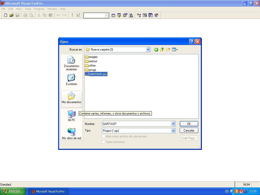Select the progs folder
The height and width of the screenshot is (195, 260).
coord(91,70)
